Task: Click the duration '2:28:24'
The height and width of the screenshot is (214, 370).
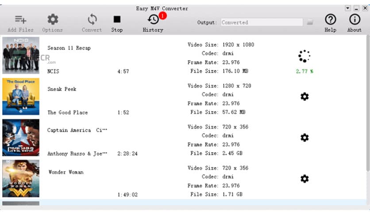Action: [127, 154]
